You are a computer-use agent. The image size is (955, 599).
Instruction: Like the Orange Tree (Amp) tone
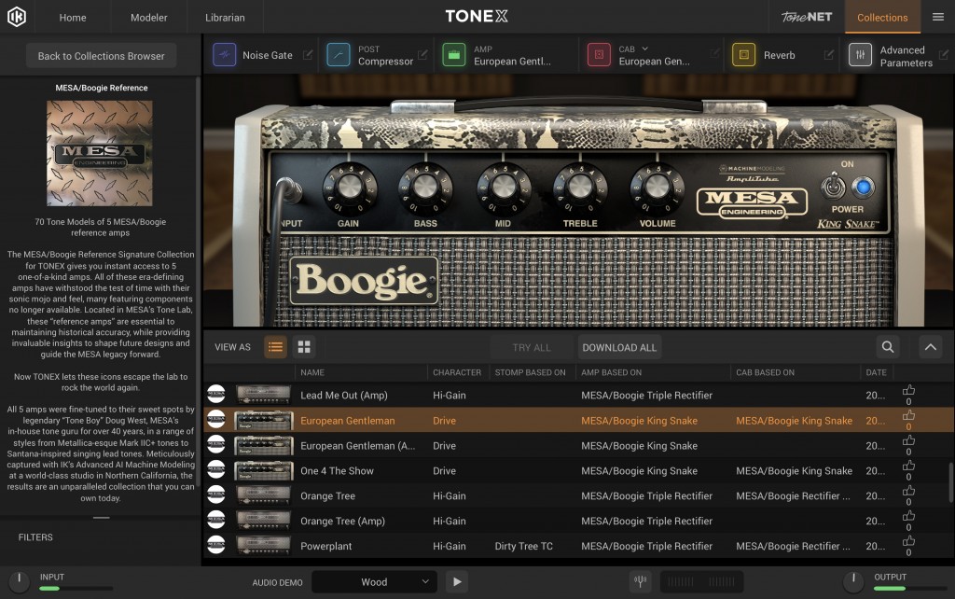(908, 516)
